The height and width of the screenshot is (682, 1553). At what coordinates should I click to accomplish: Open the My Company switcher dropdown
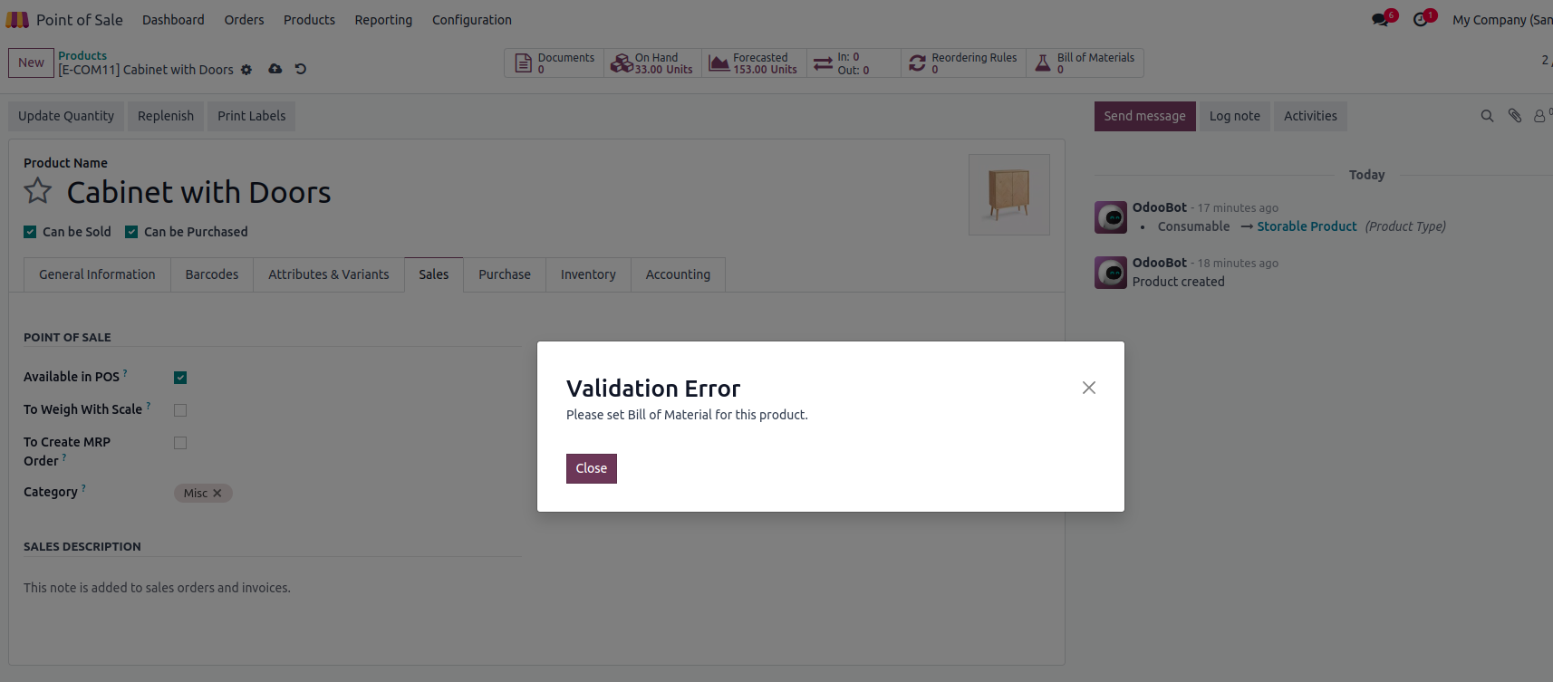click(1501, 20)
